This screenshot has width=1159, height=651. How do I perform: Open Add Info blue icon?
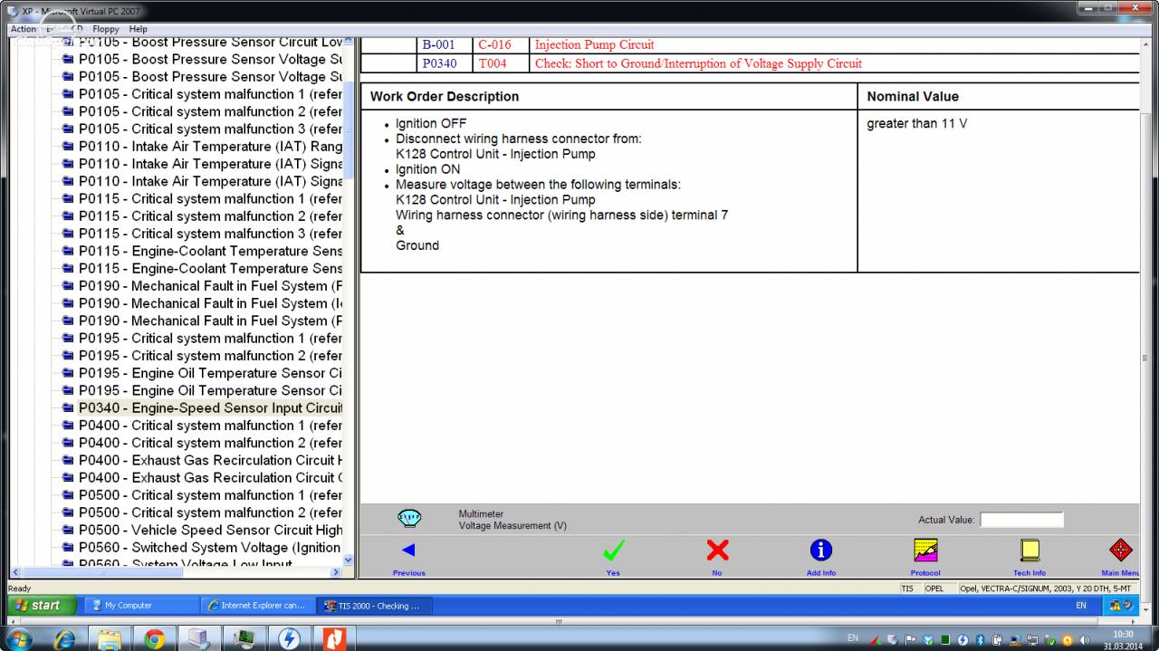(820, 550)
